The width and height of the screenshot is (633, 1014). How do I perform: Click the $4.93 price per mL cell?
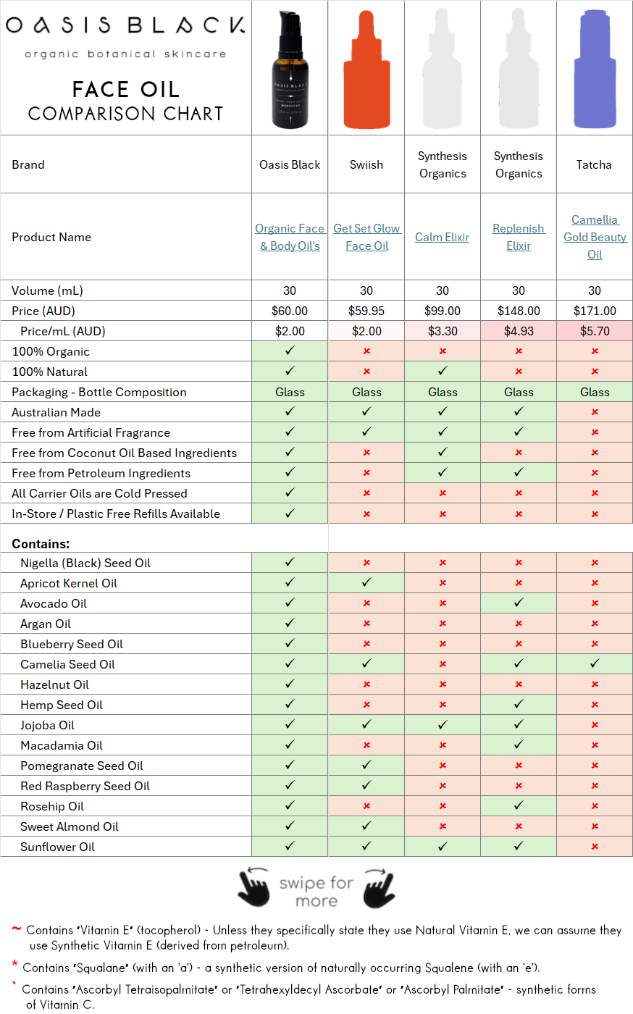tap(519, 331)
